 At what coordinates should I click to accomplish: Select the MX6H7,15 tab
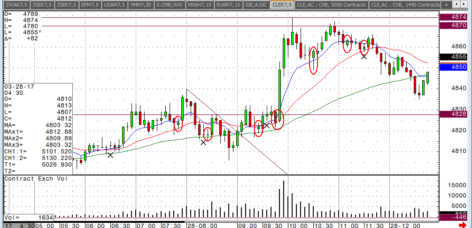pos(200,5)
